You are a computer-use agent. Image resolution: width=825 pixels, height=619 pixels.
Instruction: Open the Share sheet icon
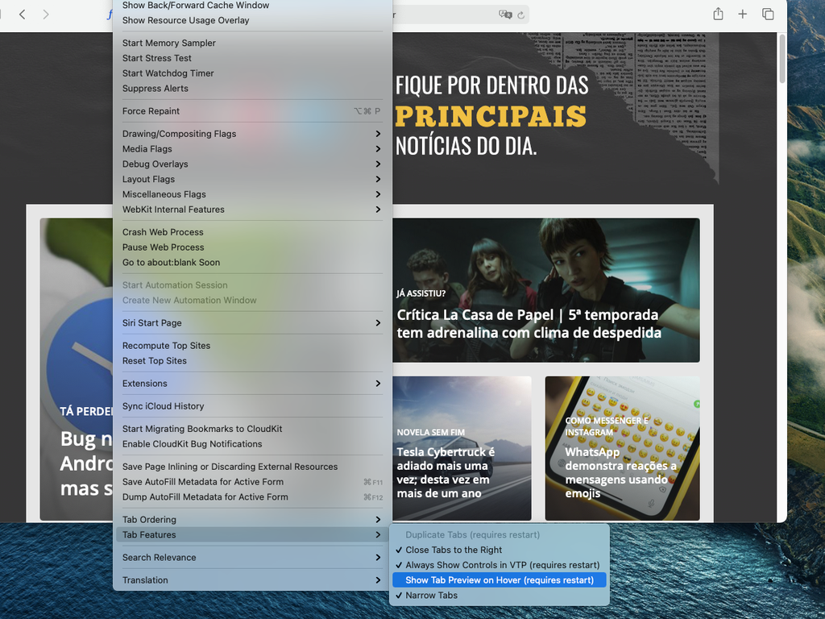click(718, 15)
